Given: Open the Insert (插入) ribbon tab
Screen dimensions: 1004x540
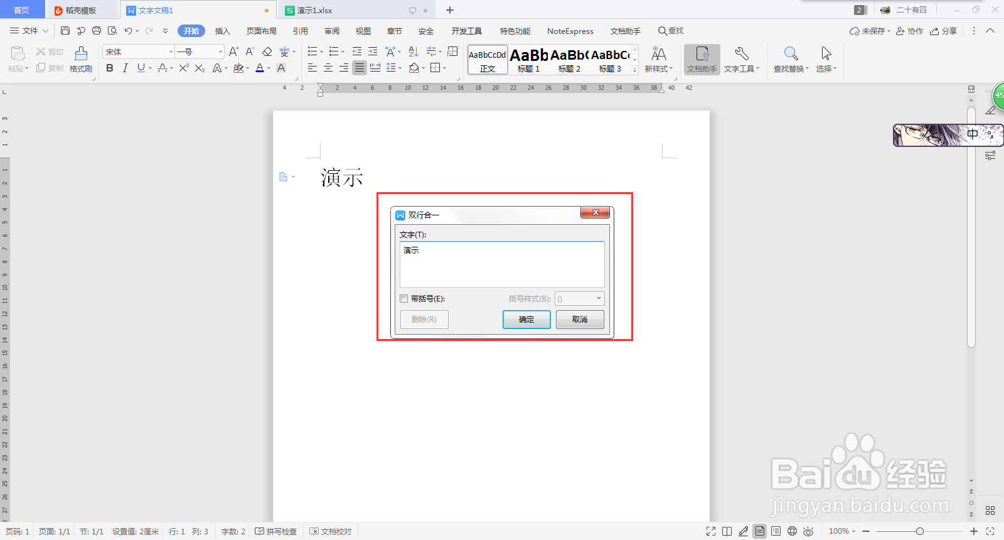Looking at the screenshot, I should (x=223, y=31).
